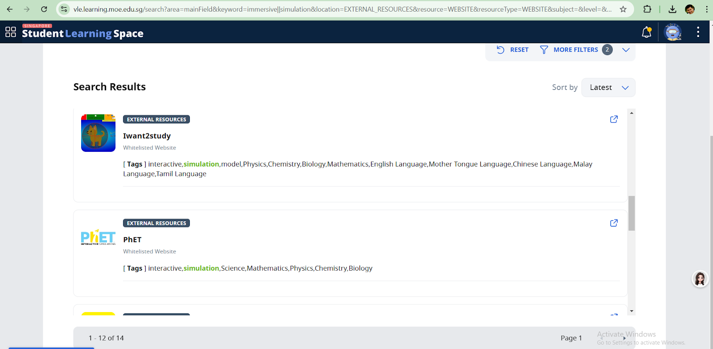Image resolution: width=713 pixels, height=349 pixels.
Task: Reload the current page
Action: click(44, 9)
